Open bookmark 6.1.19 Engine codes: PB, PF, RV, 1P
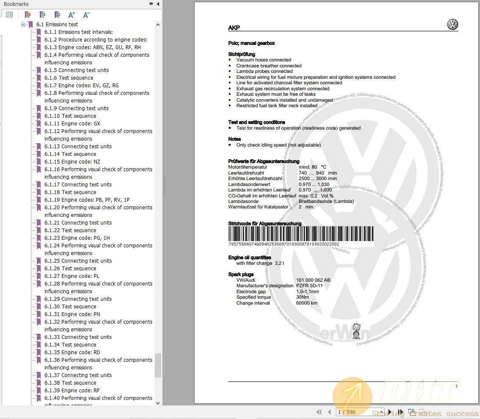The image size is (480, 419). click(x=87, y=200)
